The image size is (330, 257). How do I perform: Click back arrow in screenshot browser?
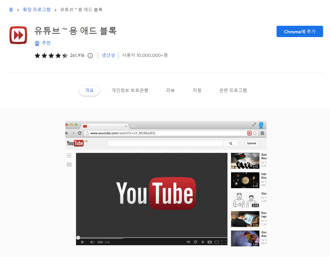tap(67, 133)
